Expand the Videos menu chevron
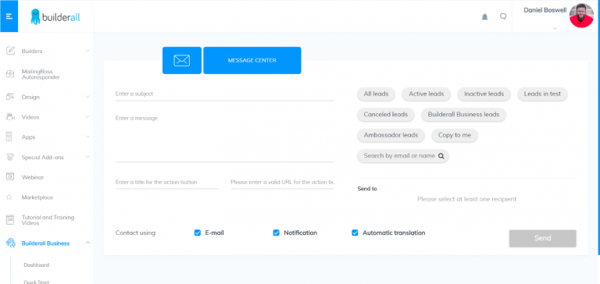This screenshot has width=600, height=284. 87,116
